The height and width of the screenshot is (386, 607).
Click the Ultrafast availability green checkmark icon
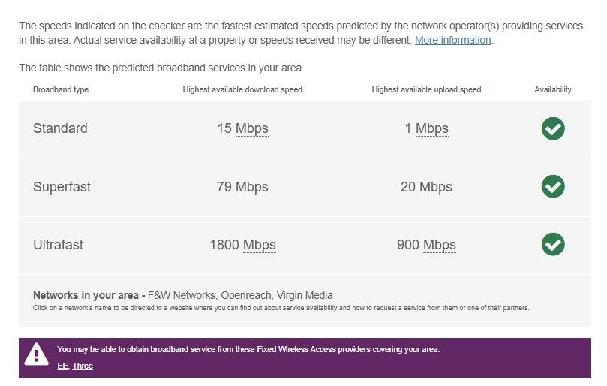553,244
